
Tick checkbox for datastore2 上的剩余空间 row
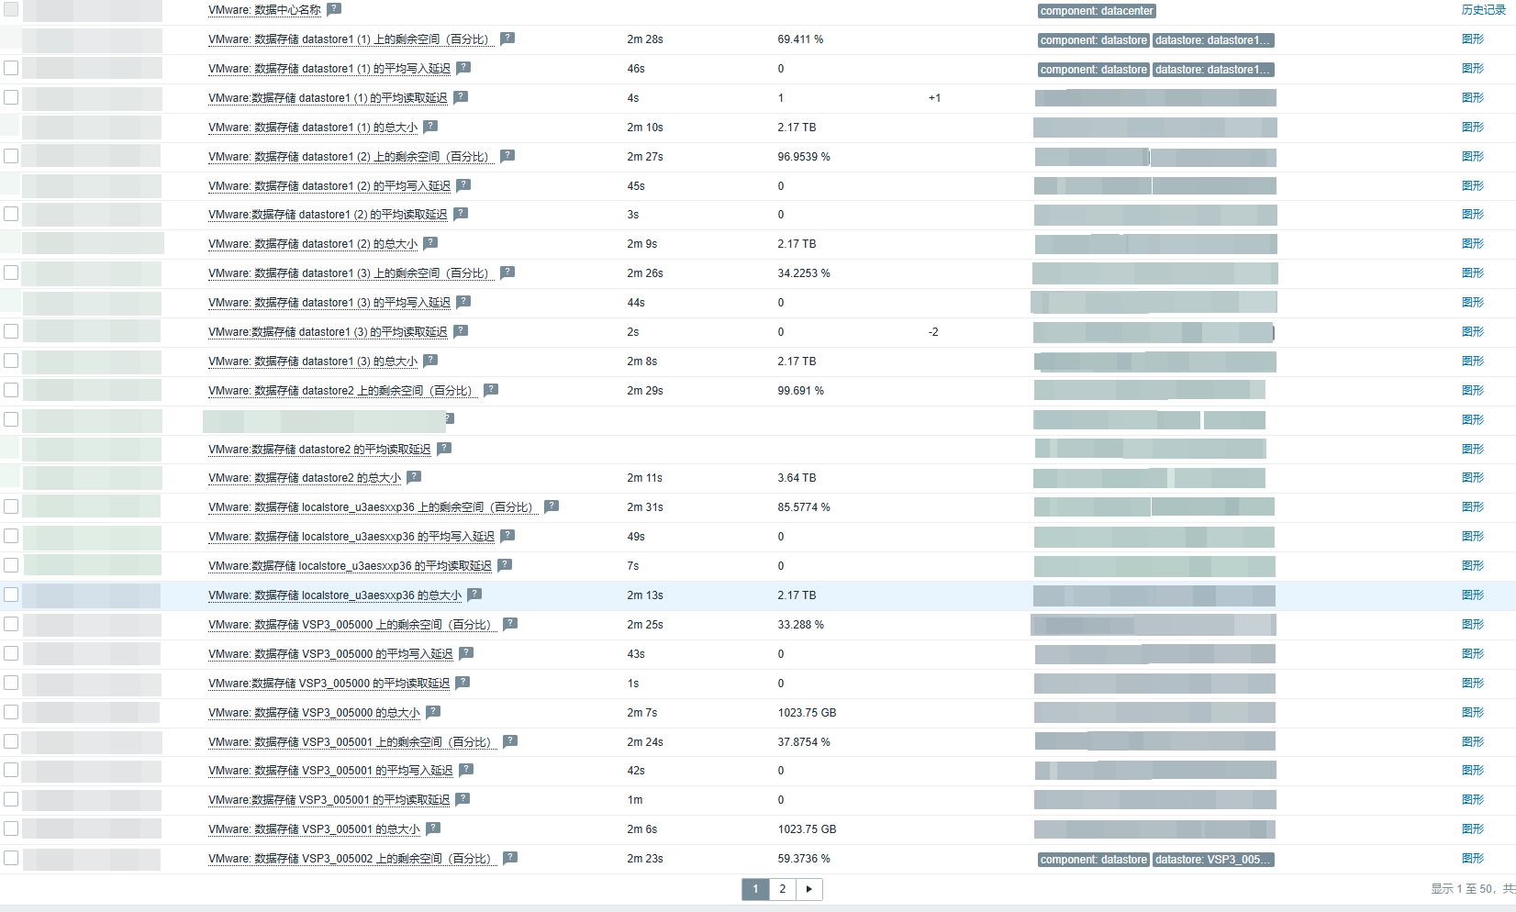11,390
